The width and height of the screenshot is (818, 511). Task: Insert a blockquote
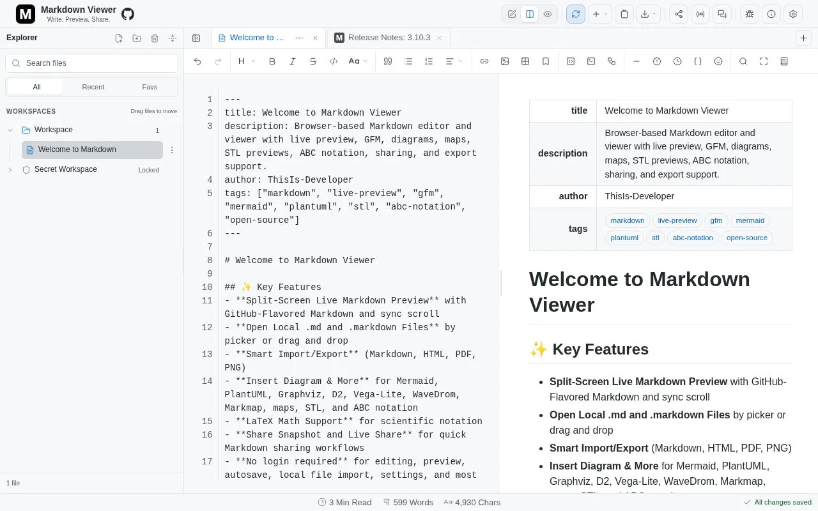coord(387,61)
